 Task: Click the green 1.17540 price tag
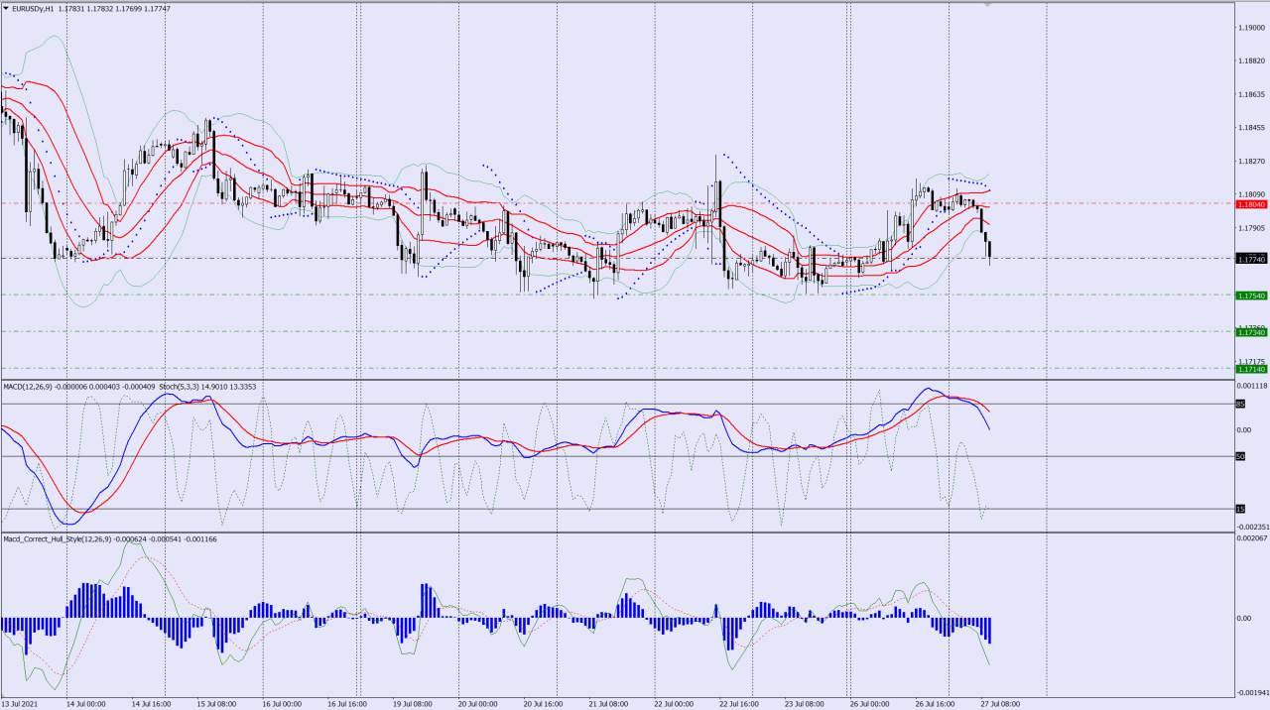pos(1251,296)
